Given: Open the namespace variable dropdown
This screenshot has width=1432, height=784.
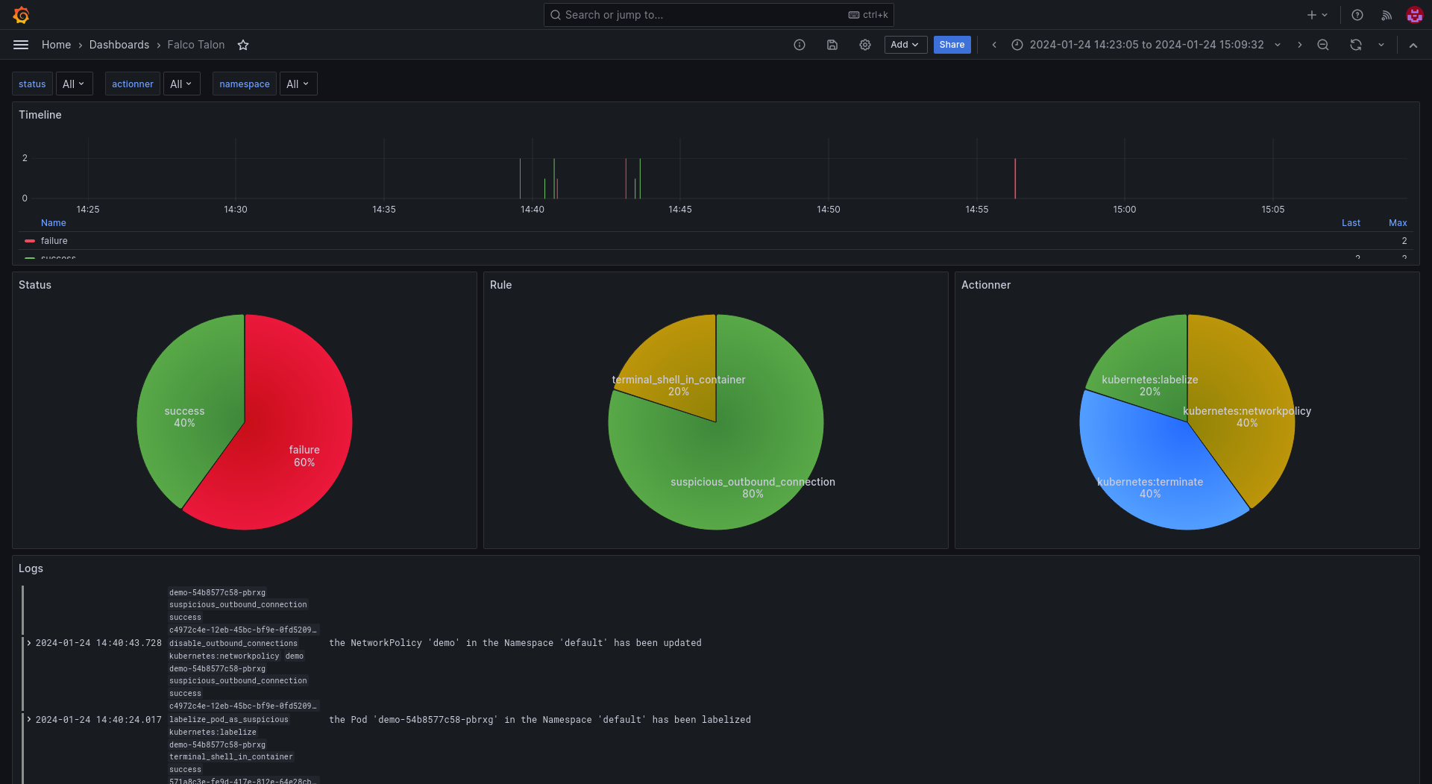Looking at the screenshot, I should click(297, 84).
